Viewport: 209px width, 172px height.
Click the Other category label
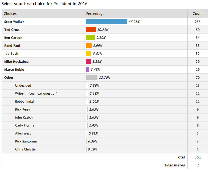[x=9, y=77]
